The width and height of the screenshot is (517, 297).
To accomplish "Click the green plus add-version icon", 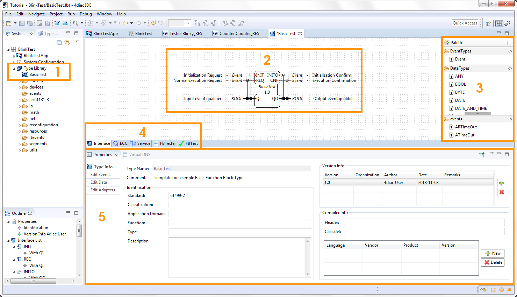I will click(x=502, y=183).
